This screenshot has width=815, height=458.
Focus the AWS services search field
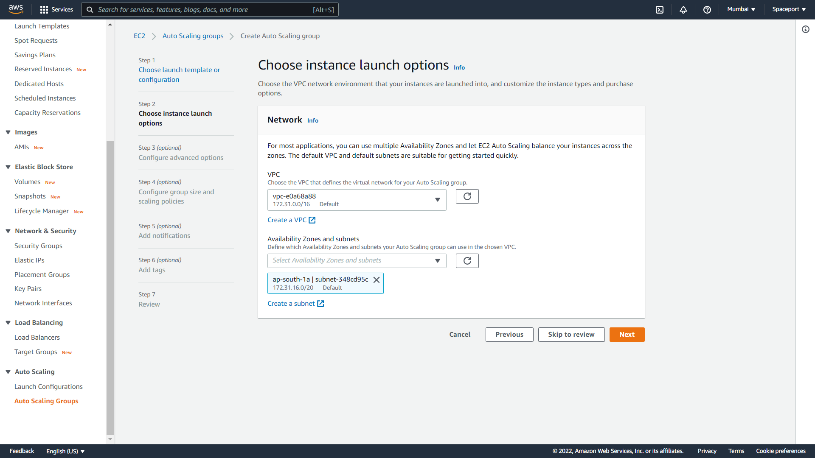[210, 9]
